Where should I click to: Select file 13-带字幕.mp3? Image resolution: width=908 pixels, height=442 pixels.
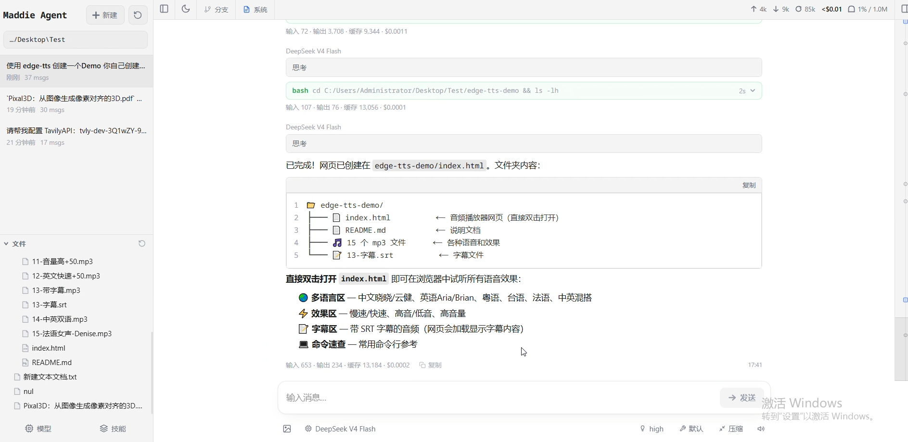56,290
